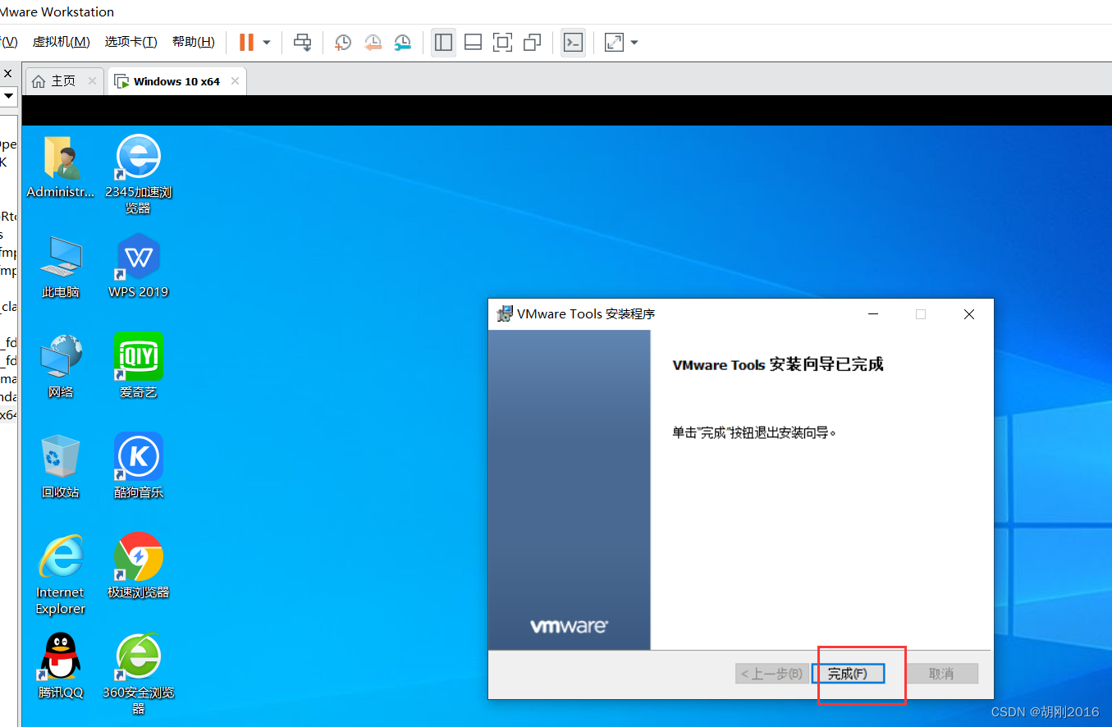Screen dimensions: 1112x727
Task: Revert the virtual machine to its snapshot
Action: [373, 42]
